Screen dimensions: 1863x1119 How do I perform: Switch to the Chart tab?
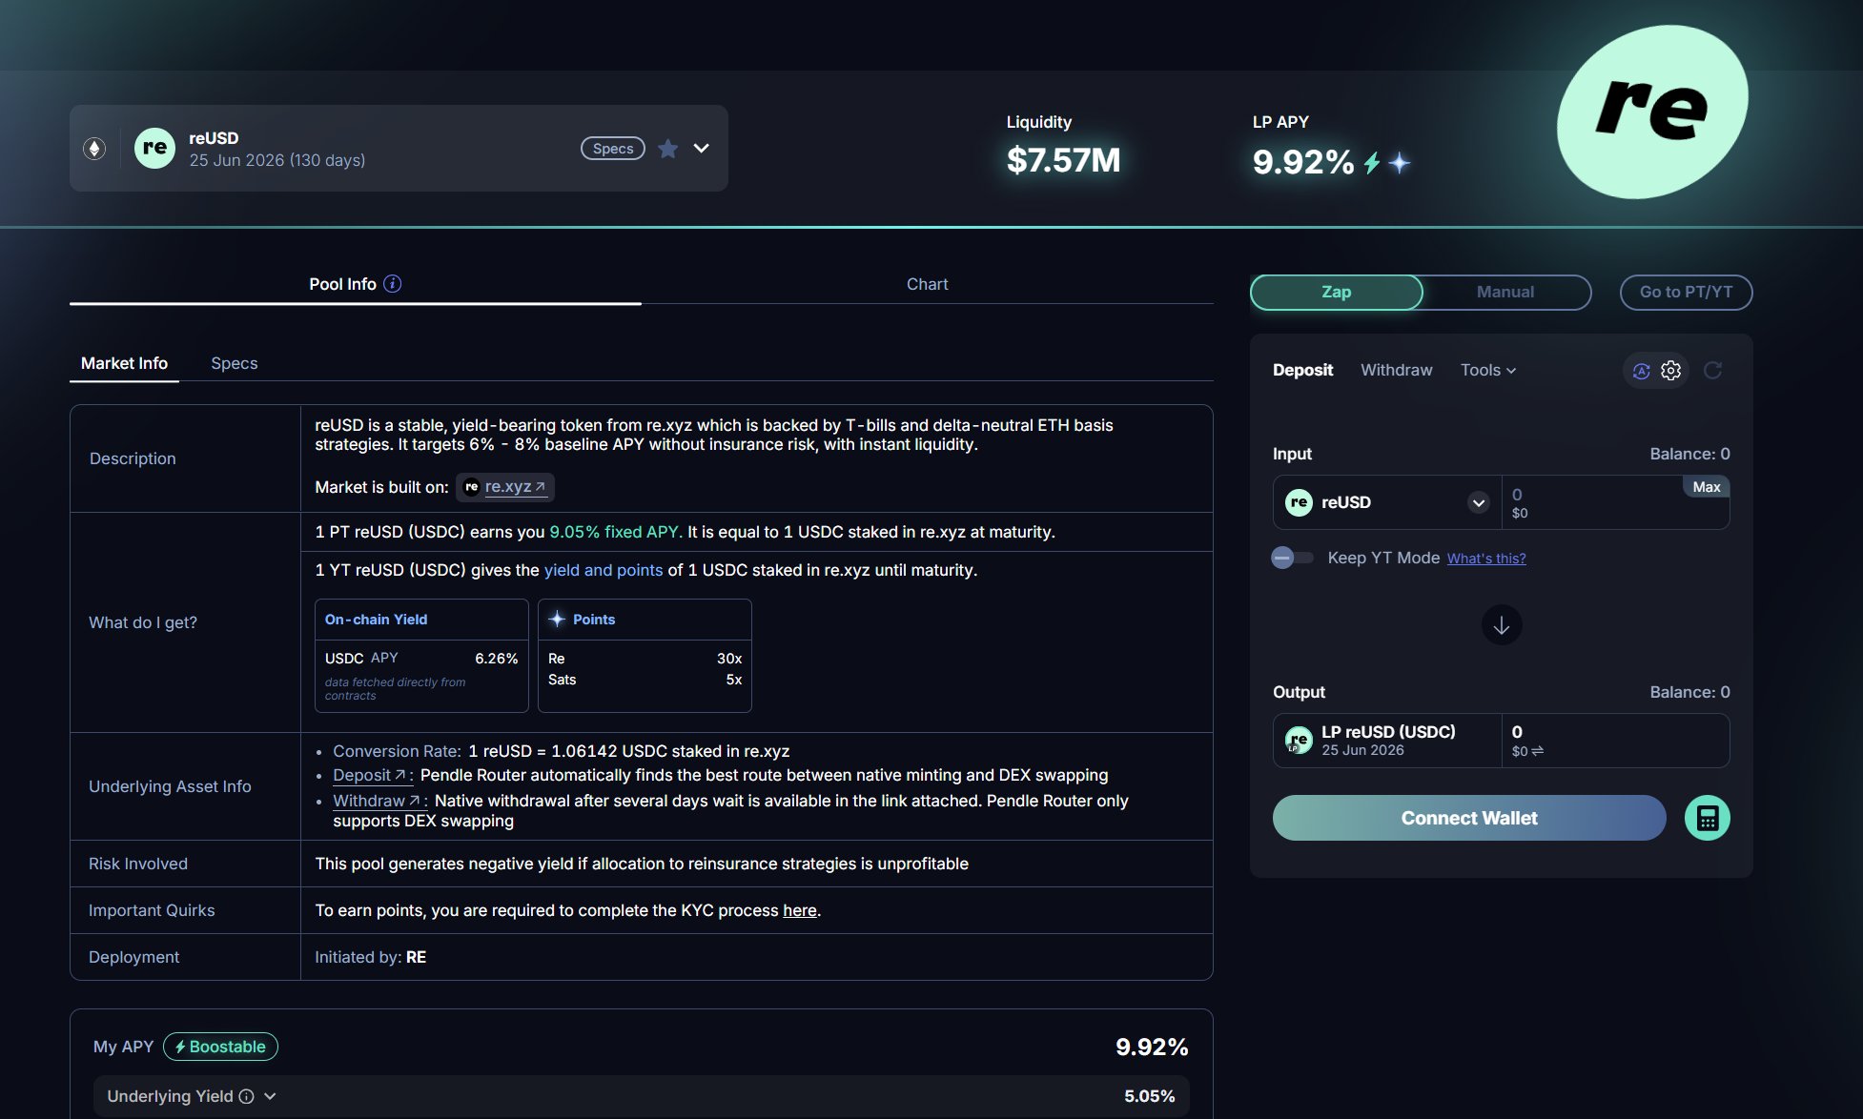pyautogui.click(x=927, y=284)
